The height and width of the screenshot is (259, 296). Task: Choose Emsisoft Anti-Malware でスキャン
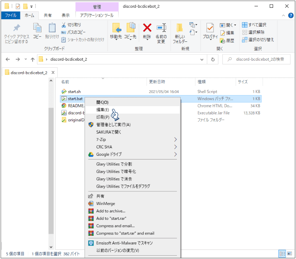click(132, 243)
